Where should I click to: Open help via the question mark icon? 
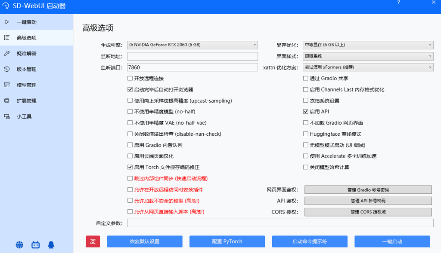pyautogui.click(x=398, y=3)
